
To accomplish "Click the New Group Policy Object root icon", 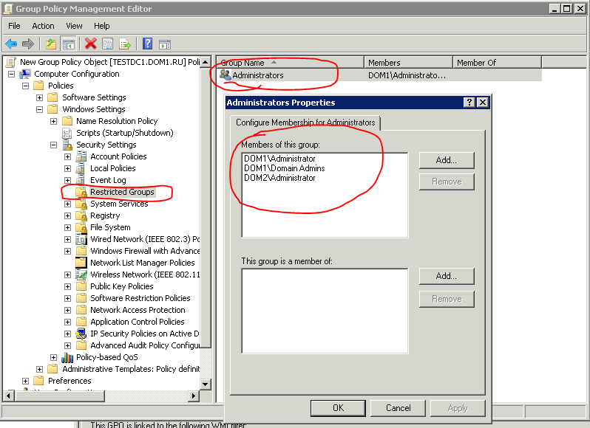I will point(11,62).
